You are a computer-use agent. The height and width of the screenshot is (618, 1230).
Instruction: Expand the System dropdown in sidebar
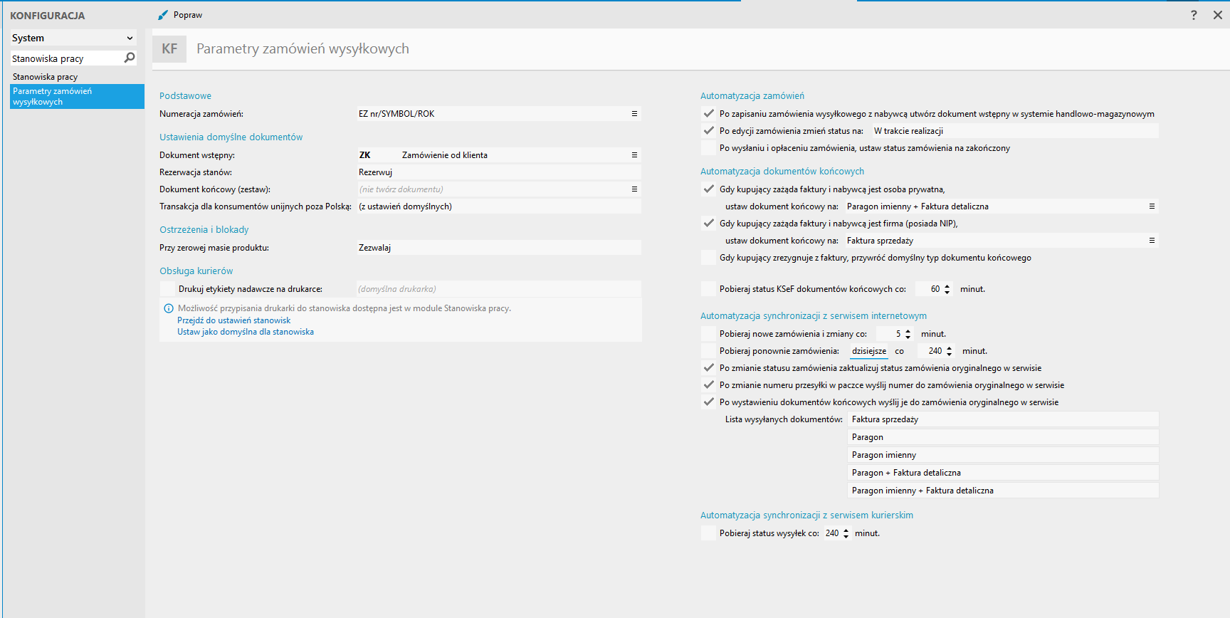pyautogui.click(x=130, y=38)
